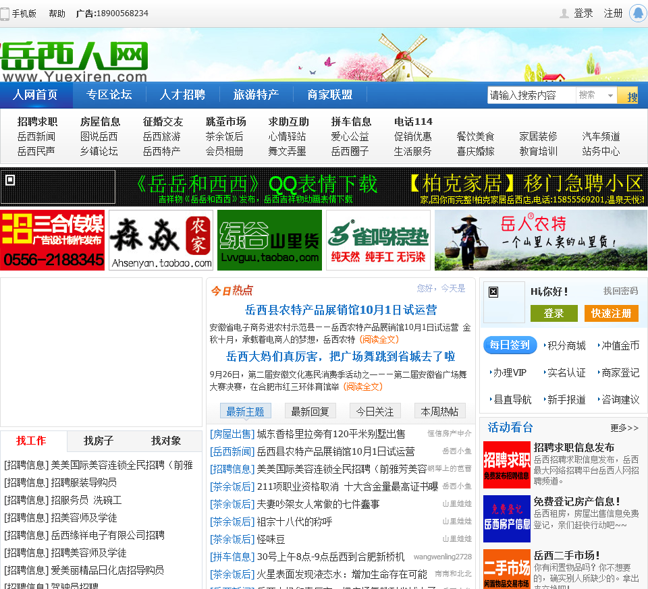Open the 岳人农特 advertisement banner
This screenshot has width=648, height=589.
pos(541,240)
